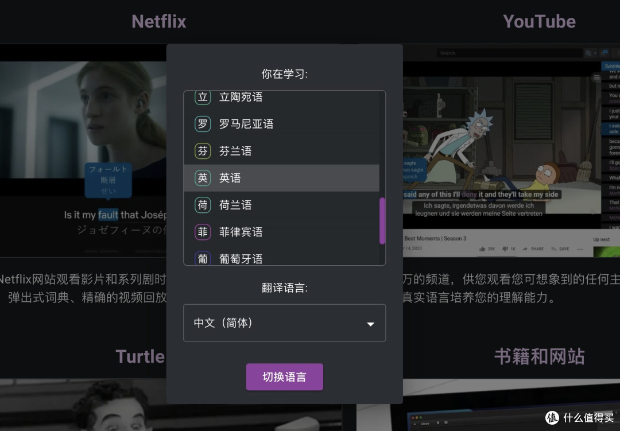Click the purple language list scrollbar thumb
Image resolution: width=620 pixels, height=431 pixels.
tap(382, 220)
